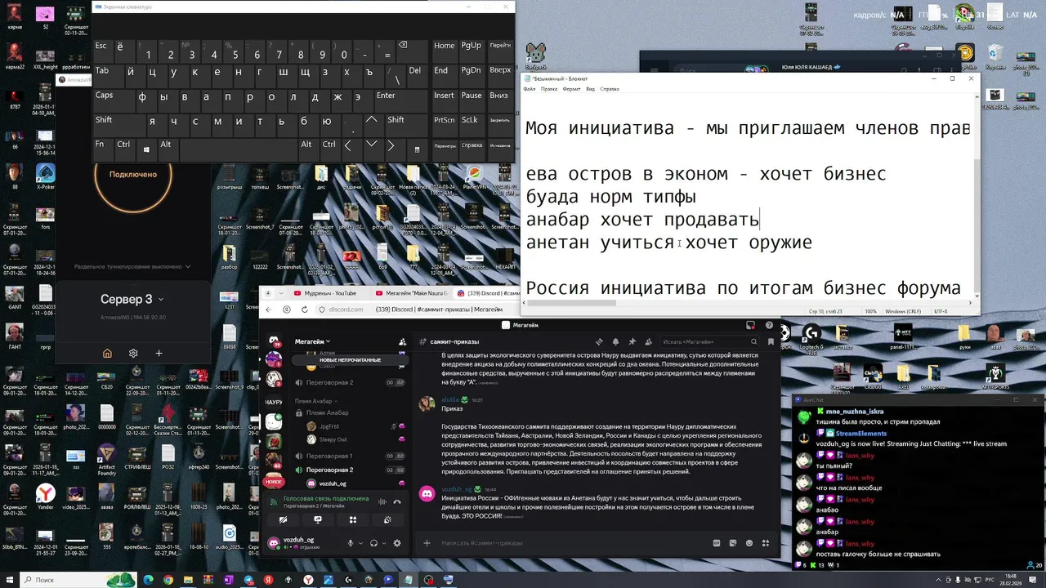This screenshot has width=1046, height=588.
Task: Open Chrome from the taskbar
Action: click(168, 580)
